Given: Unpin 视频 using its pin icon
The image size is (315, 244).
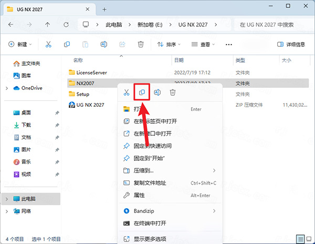Looking at the screenshot, I should [57, 174].
